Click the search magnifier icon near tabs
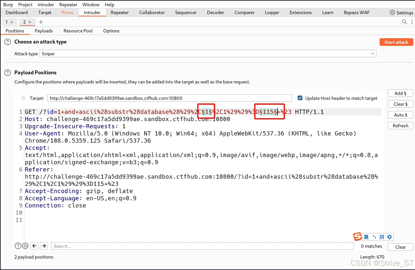 click(405, 22)
